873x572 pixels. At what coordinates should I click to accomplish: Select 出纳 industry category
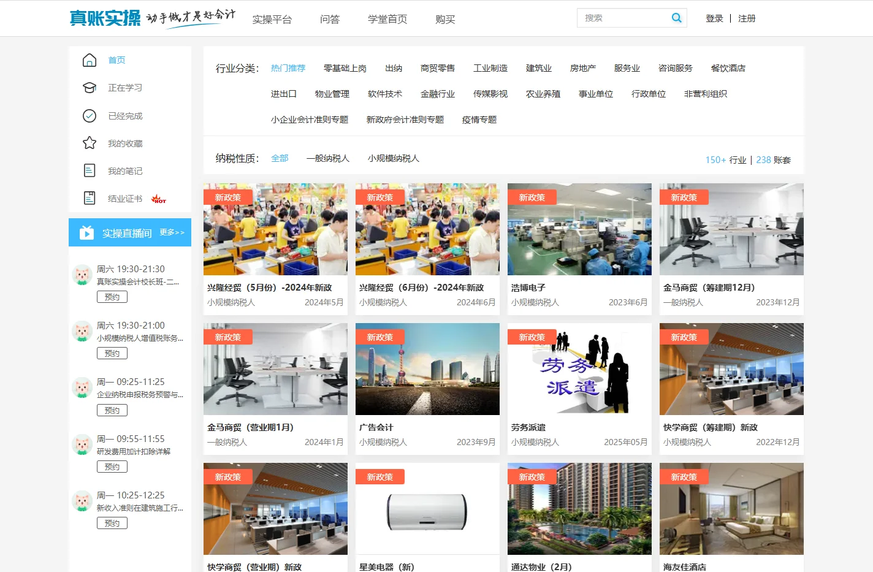tap(394, 68)
